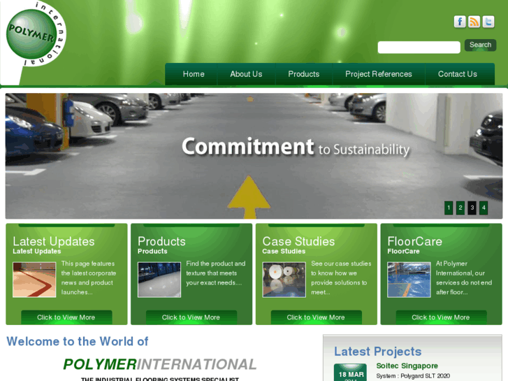This screenshot has width=508, height=381.
Task: Switch to slide 3 of banner
Action: point(472,208)
